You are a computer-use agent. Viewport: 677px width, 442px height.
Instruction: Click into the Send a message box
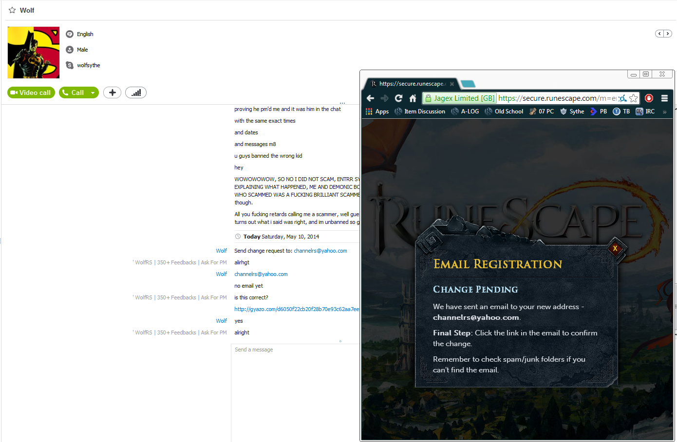point(295,392)
